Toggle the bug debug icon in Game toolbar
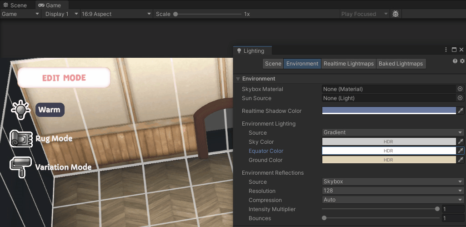The width and height of the screenshot is (466, 227). [x=395, y=14]
